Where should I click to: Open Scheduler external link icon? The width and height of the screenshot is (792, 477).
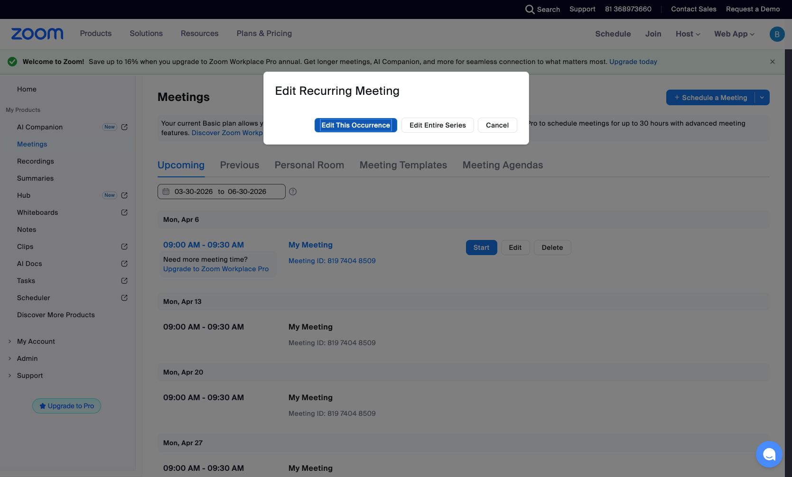(x=124, y=298)
